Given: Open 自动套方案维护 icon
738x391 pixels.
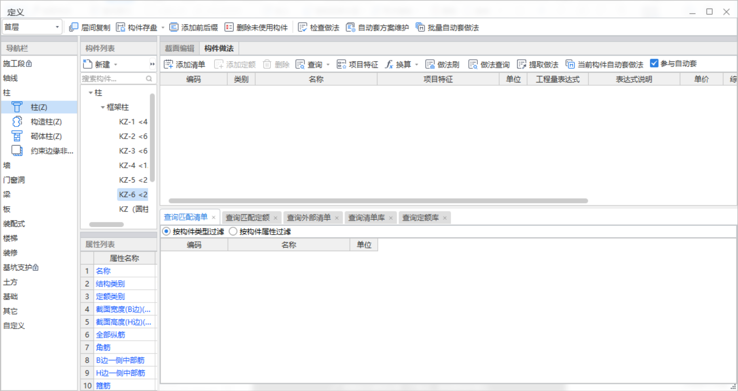Looking at the screenshot, I should [350, 27].
